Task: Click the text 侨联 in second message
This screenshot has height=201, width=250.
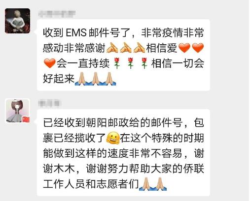Action: tap(194, 169)
